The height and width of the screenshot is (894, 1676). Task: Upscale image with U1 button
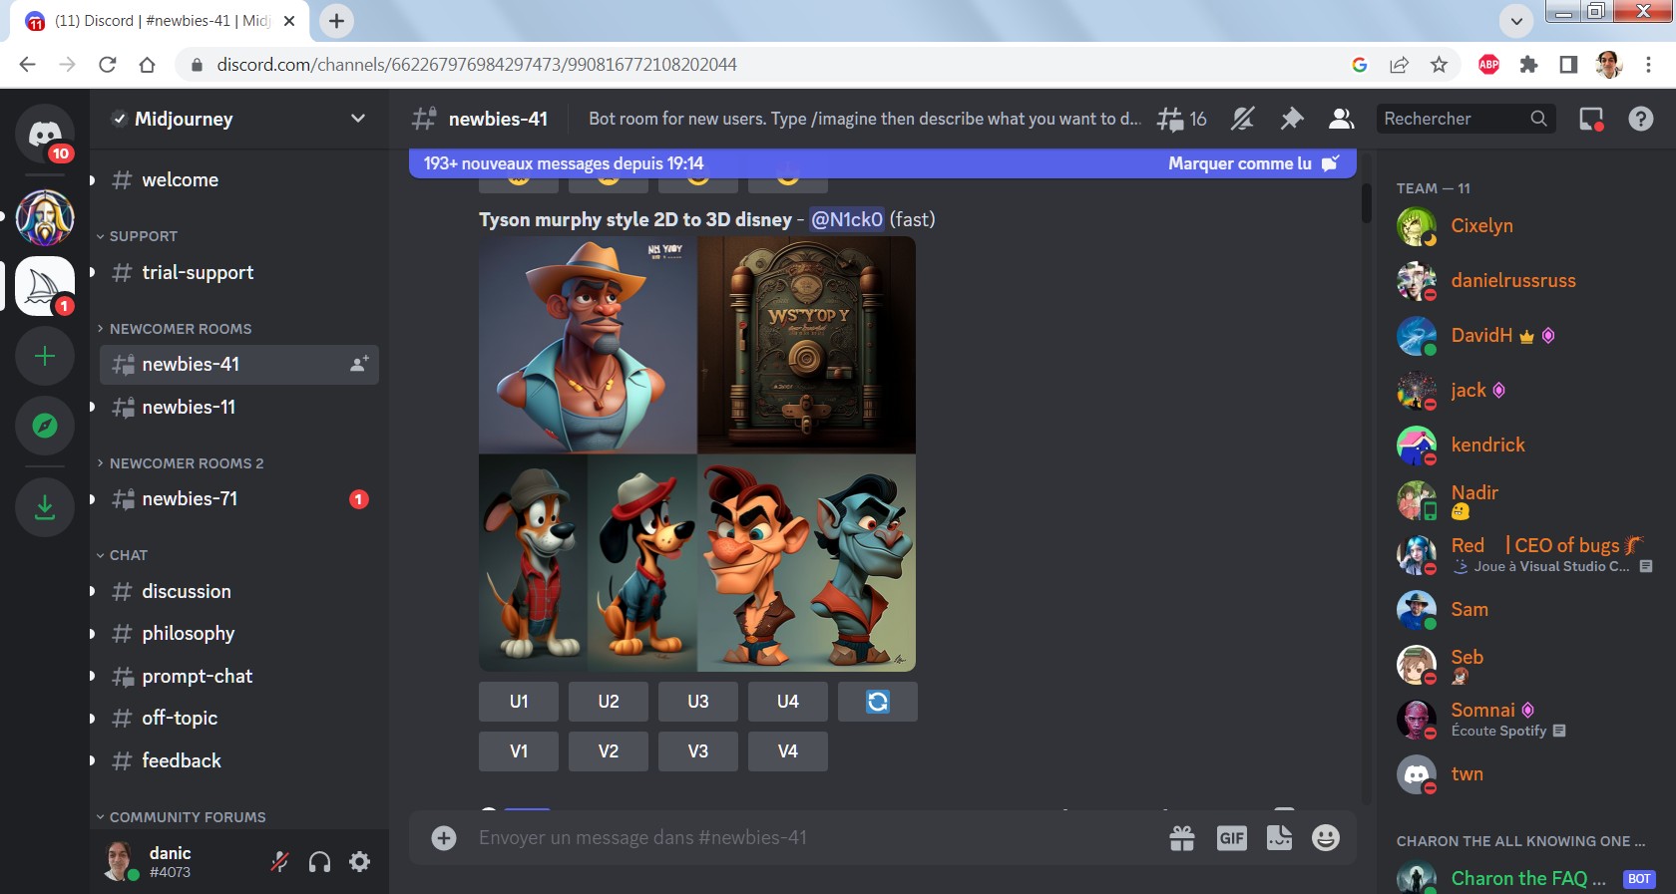coord(519,702)
